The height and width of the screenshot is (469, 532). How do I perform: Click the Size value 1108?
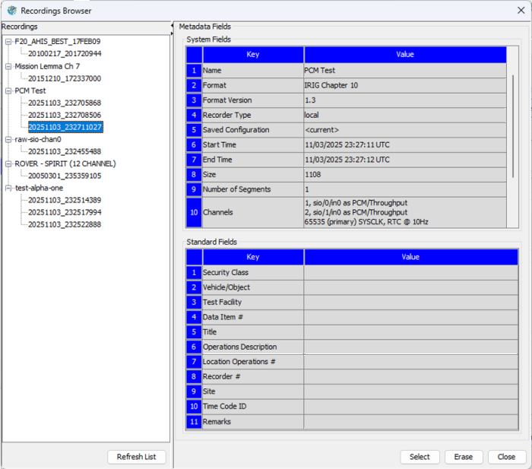405,175
